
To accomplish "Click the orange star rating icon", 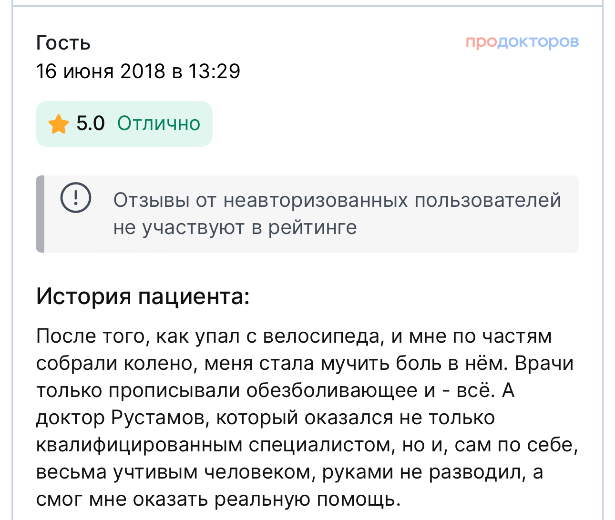I will [x=59, y=124].
